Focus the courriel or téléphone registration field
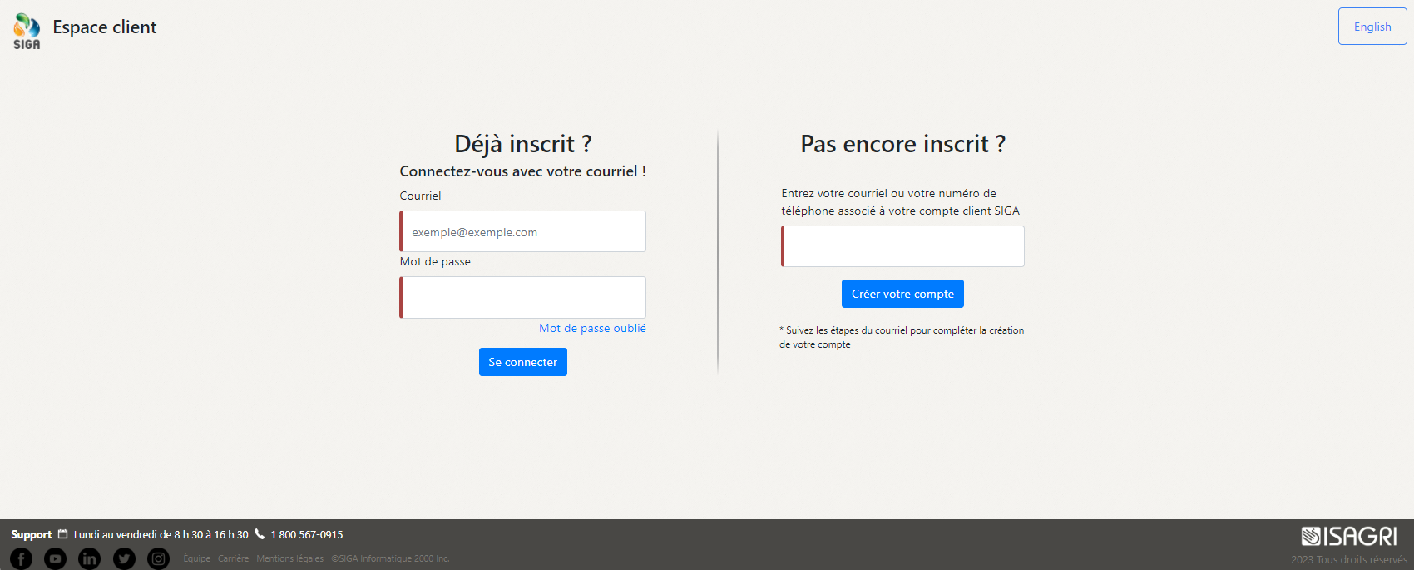Image resolution: width=1414 pixels, height=570 pixels. click(x=902, y=246)
